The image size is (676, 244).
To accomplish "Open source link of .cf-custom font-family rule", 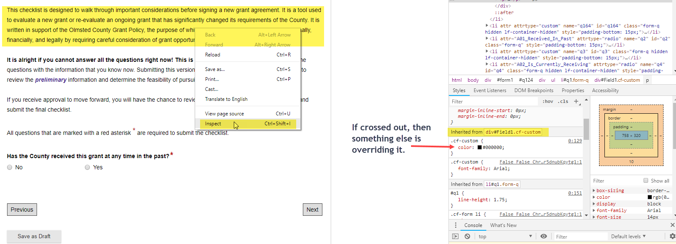I will click(540, 162).
